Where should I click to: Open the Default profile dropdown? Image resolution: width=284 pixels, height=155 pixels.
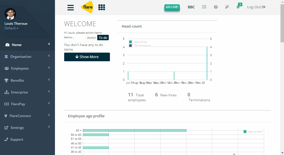coord(12,28)
